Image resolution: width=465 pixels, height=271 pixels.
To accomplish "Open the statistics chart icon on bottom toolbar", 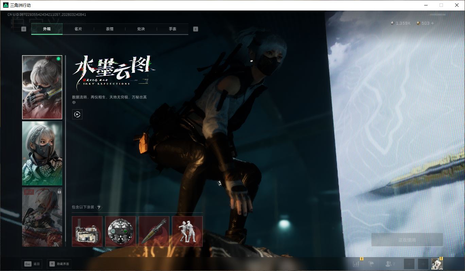I will (356, 264).
